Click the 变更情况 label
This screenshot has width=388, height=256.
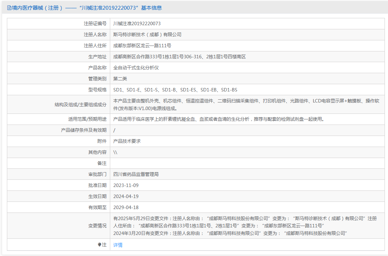[x=97, y=226]
